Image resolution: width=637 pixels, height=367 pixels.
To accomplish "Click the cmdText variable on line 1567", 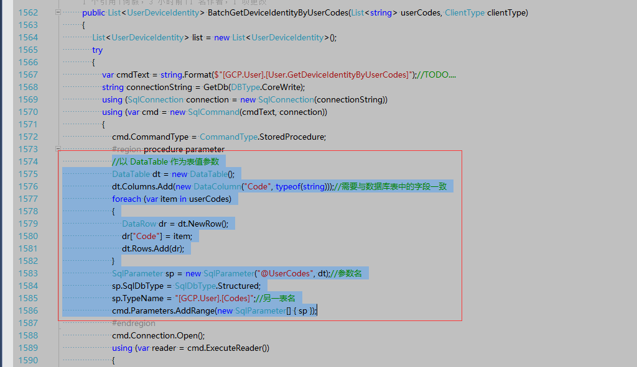I will (133, 75).
